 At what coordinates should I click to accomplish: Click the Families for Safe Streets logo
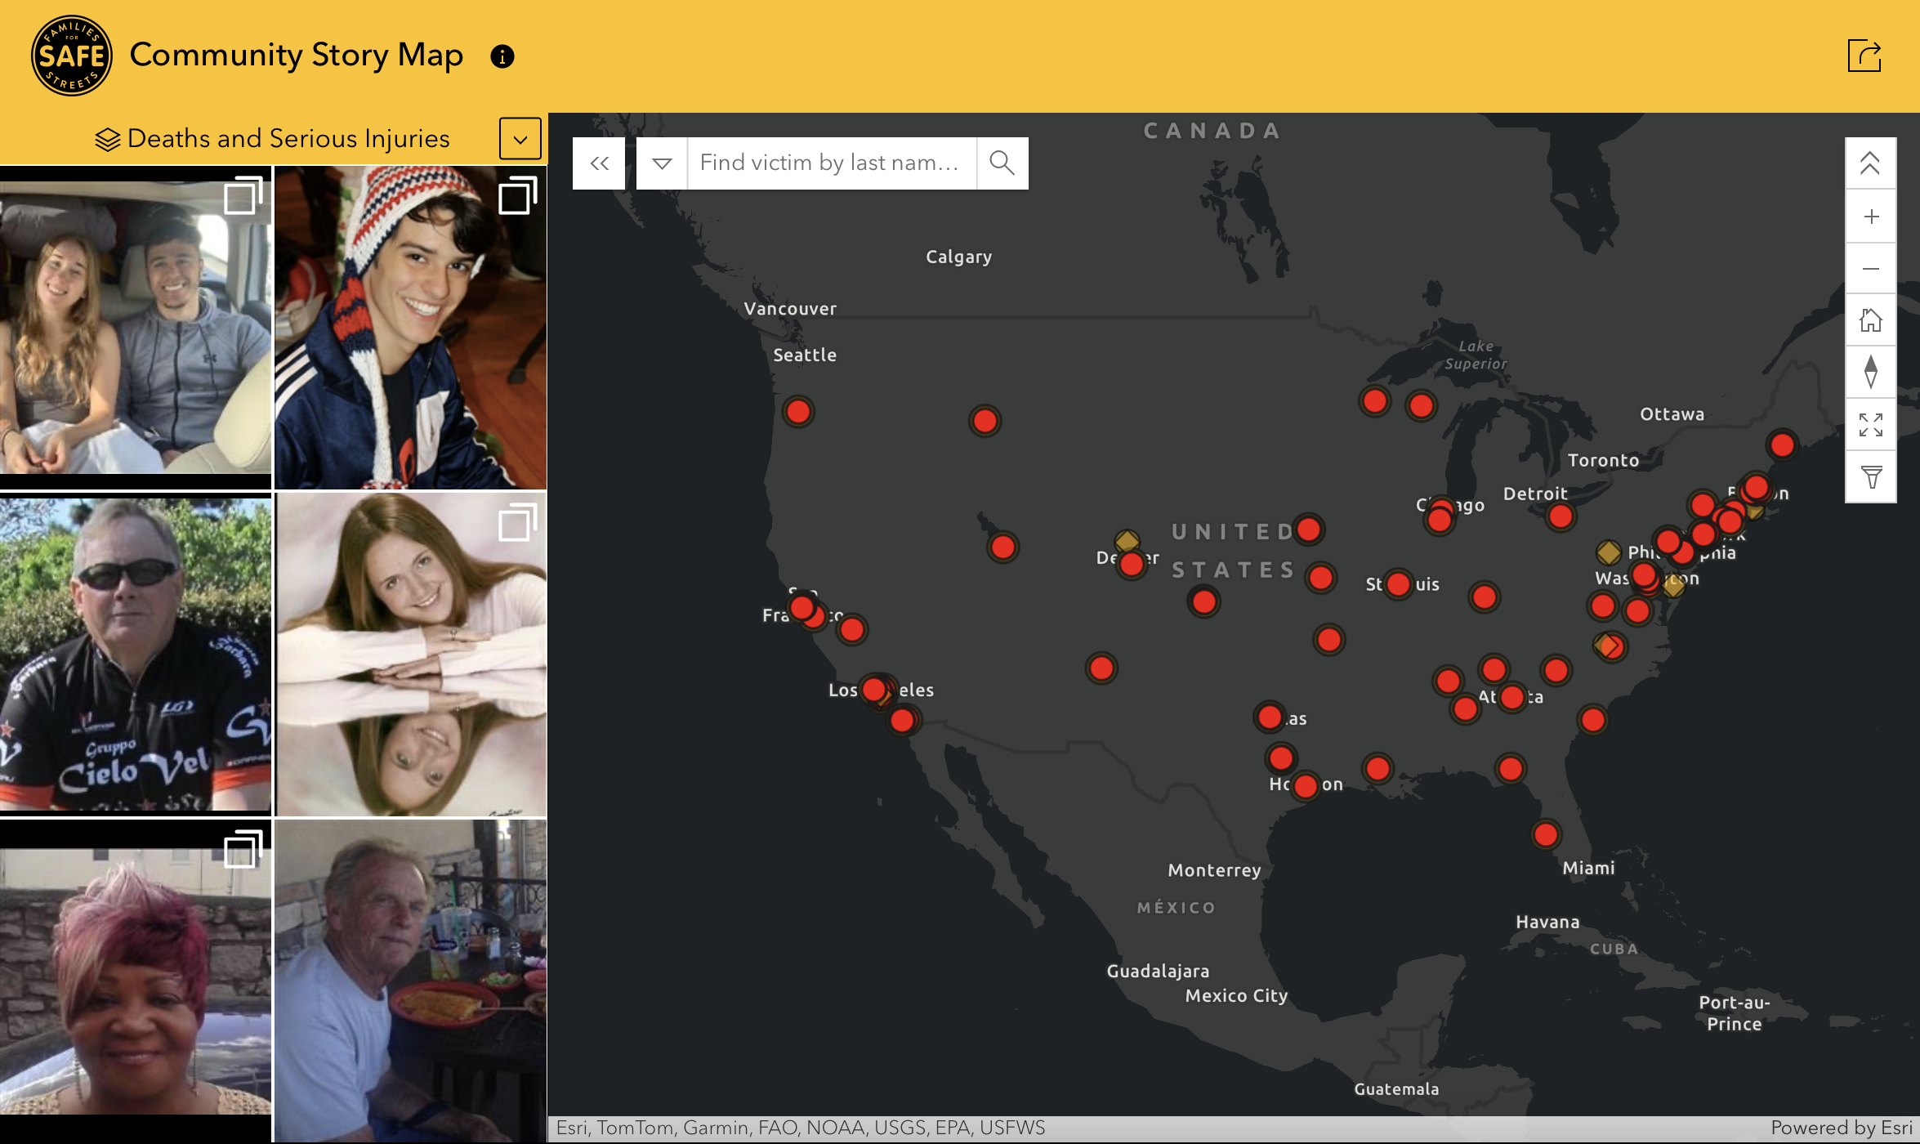click(x=71, y=56)
